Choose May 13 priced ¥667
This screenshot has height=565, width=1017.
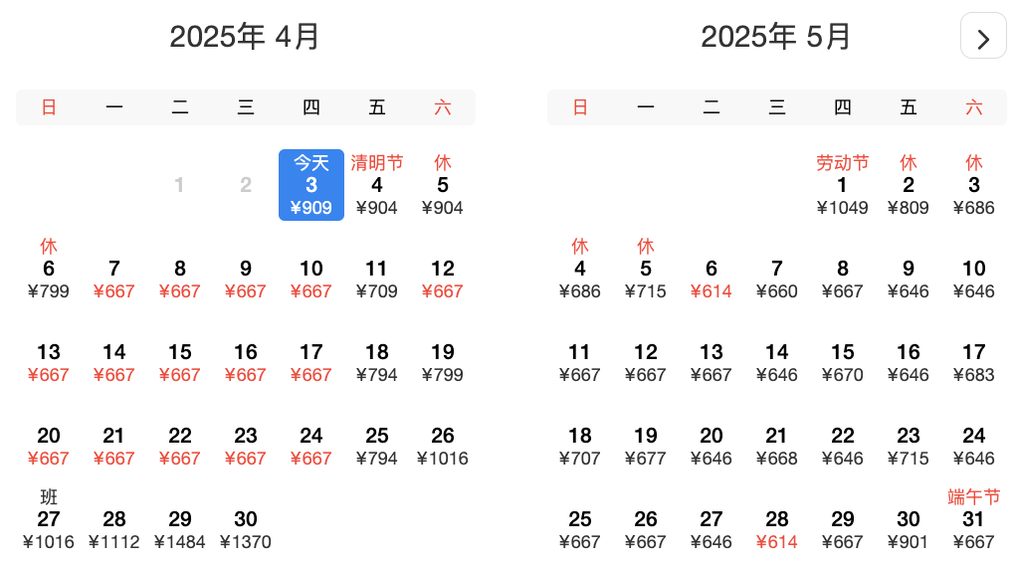coord(711,363)
